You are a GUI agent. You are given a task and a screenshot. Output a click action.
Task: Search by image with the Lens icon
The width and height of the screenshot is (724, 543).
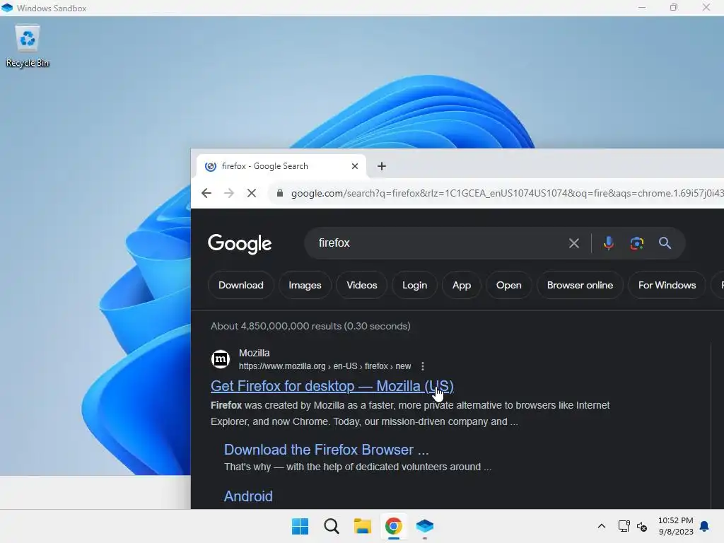tap(637, 243)
